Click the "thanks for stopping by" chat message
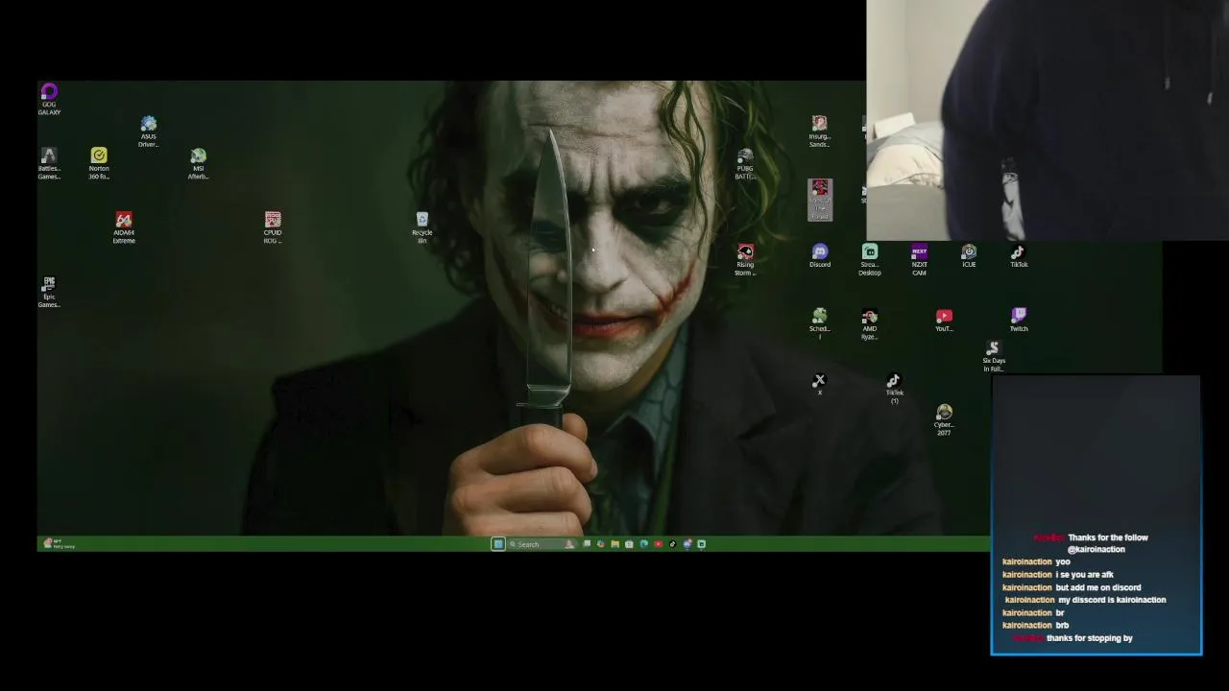This screenshot has width=1229, height=691. [x=1090, y=638]
